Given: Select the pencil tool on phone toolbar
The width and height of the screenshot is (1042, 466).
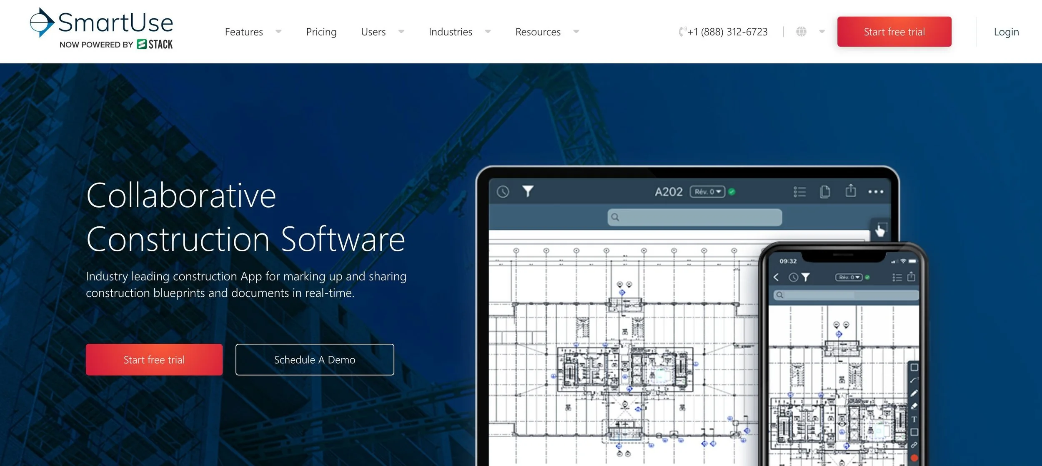Looking at the screenshot, I should (914, 393).
